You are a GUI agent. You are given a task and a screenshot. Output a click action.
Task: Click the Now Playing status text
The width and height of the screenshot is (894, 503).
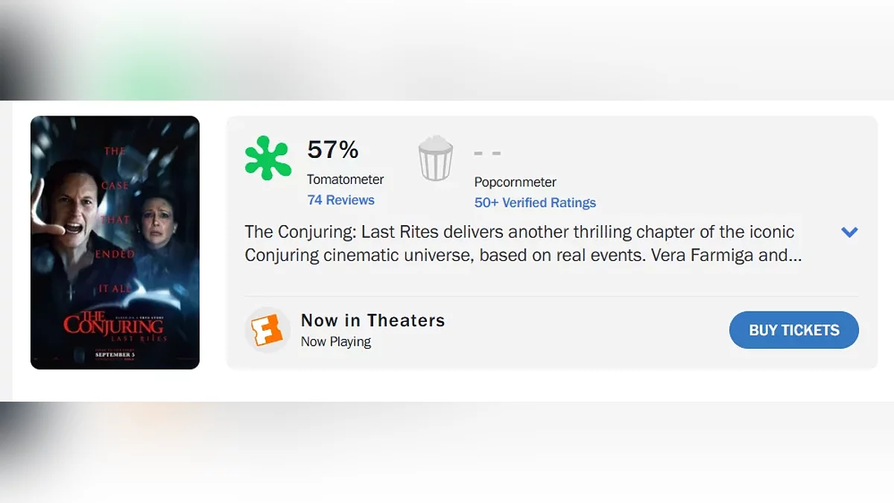(x=335, y=341)
